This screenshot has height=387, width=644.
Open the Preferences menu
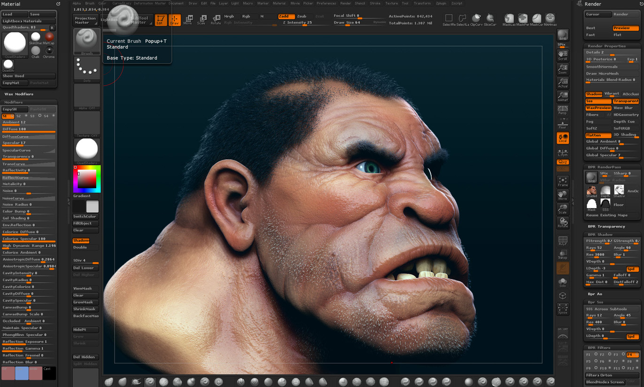[x=326, y=3]
